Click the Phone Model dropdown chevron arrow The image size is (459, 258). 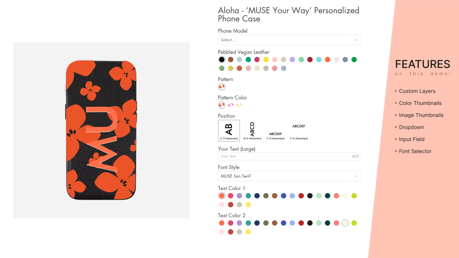356,40
